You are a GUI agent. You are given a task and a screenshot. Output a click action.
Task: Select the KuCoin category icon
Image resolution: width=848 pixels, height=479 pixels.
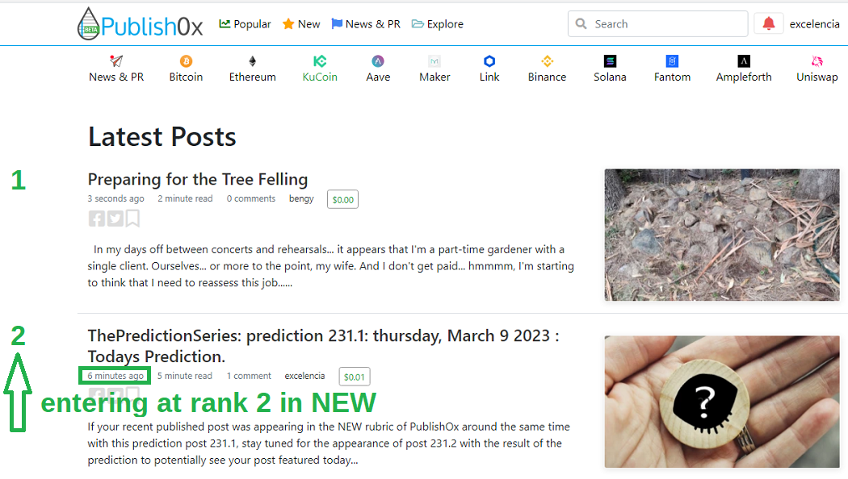(320, 61)
